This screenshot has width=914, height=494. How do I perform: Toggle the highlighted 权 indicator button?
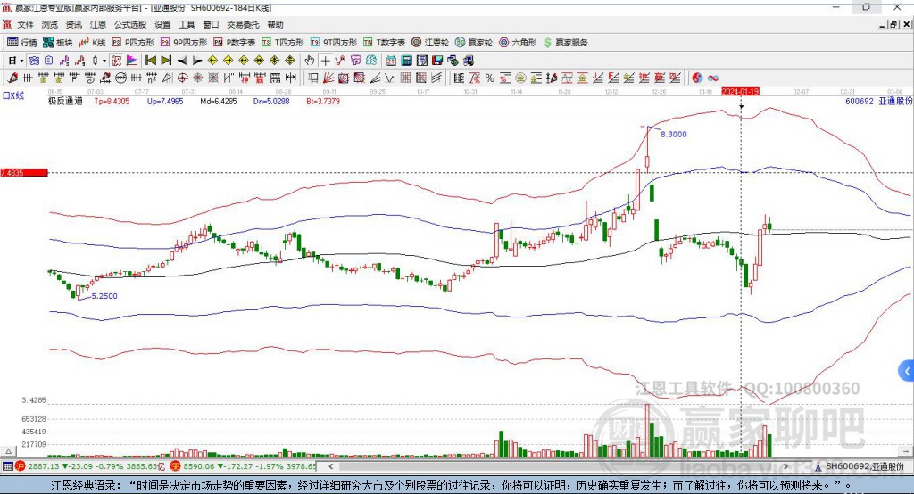click(x=117, y=61)
